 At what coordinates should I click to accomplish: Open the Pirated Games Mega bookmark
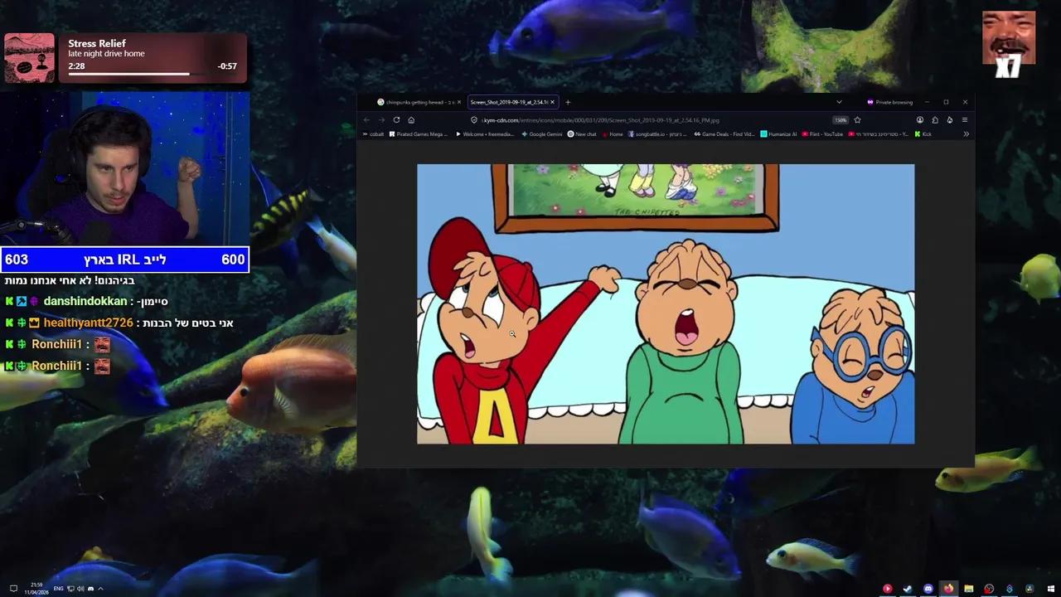coord(419,134)
